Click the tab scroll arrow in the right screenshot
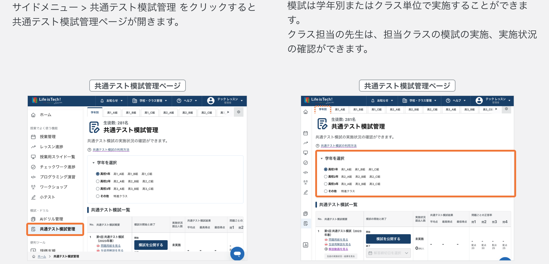 tap(496, 109)
